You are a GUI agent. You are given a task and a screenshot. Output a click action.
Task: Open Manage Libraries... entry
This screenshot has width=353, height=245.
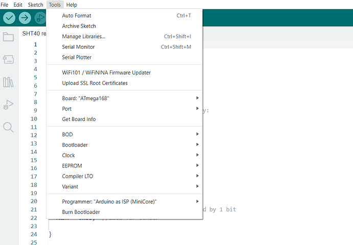(x=124, y=36)
